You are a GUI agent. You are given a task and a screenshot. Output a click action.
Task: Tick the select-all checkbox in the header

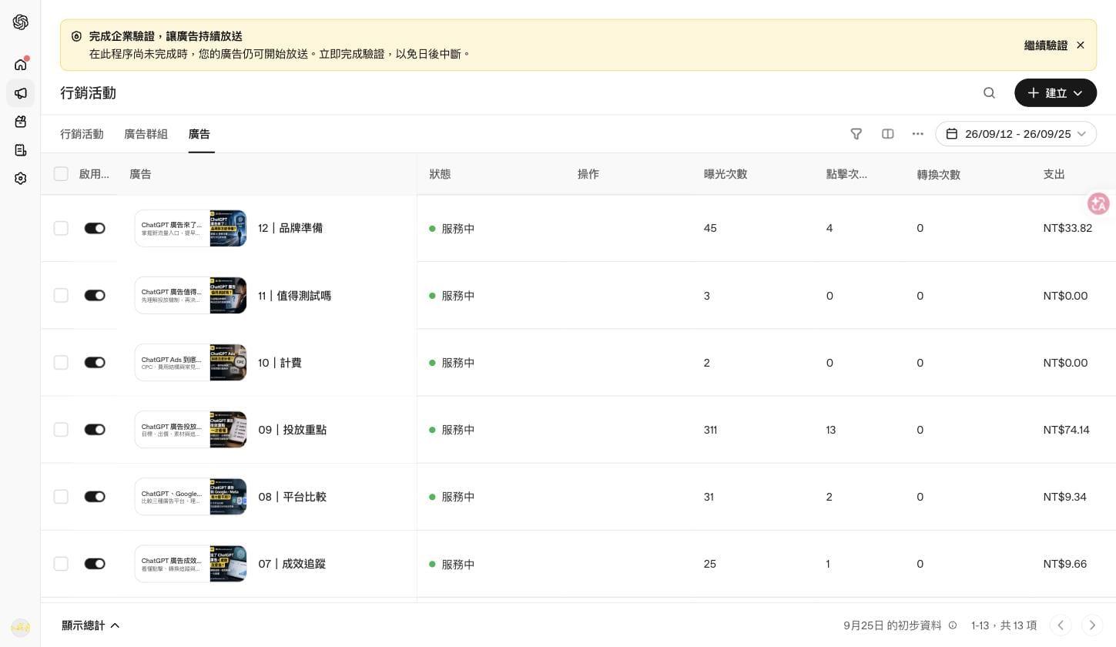tap(61, 174)
